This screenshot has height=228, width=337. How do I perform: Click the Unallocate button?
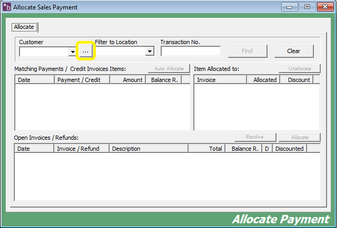pos(300,69)
